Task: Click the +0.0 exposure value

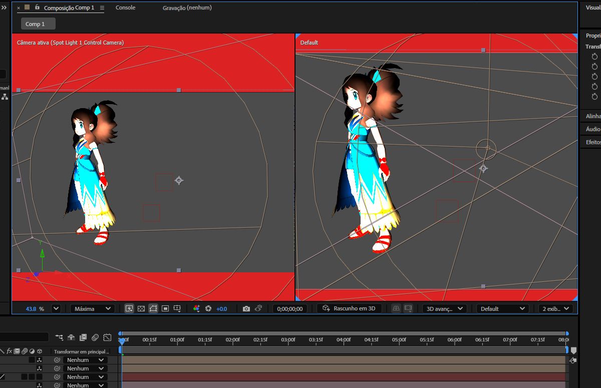Action: (x=221, y=309)
